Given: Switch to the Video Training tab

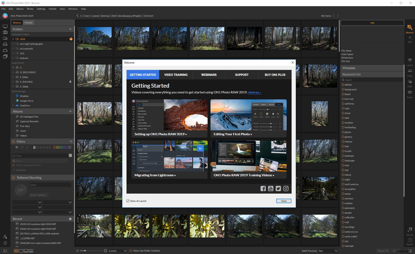Looking at the screenshot, I should click(x=176, y=75).
